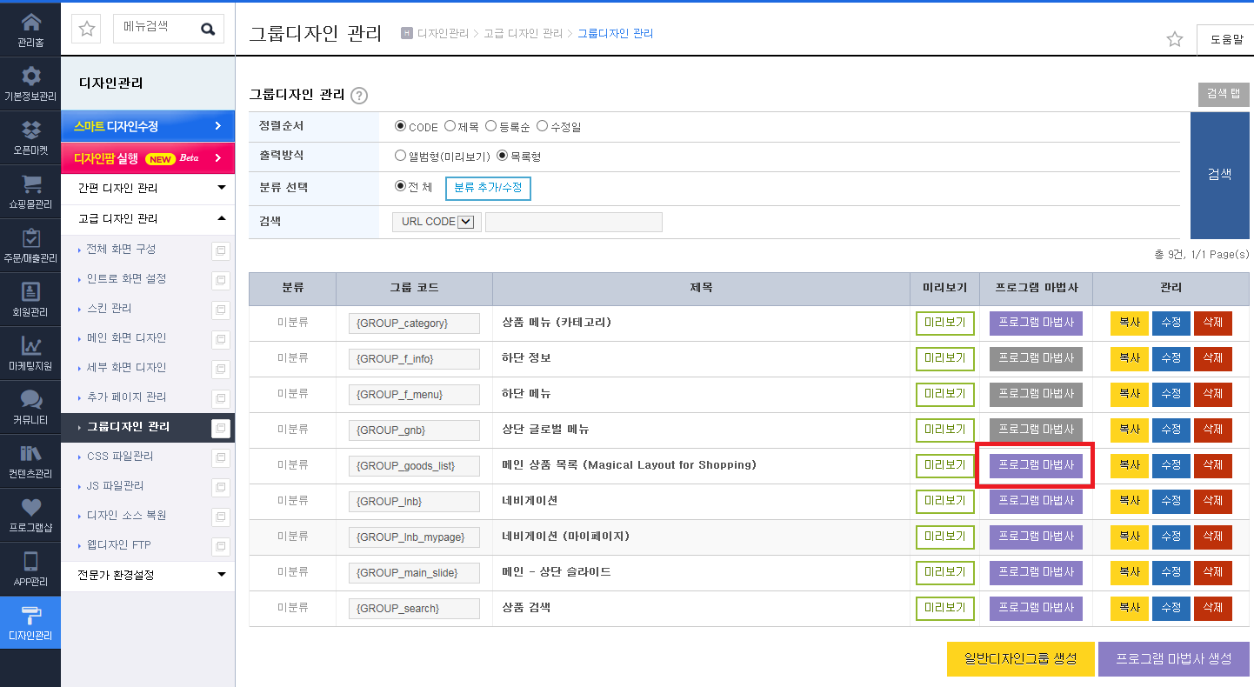Click the 일반디자인그룹 생성 button
The width and height of the screenshot is (1254, 687).
click(1021, 659)
